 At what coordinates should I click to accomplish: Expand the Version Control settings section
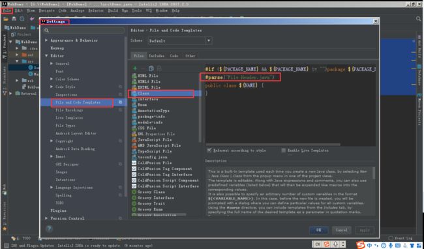coord(46,218)
